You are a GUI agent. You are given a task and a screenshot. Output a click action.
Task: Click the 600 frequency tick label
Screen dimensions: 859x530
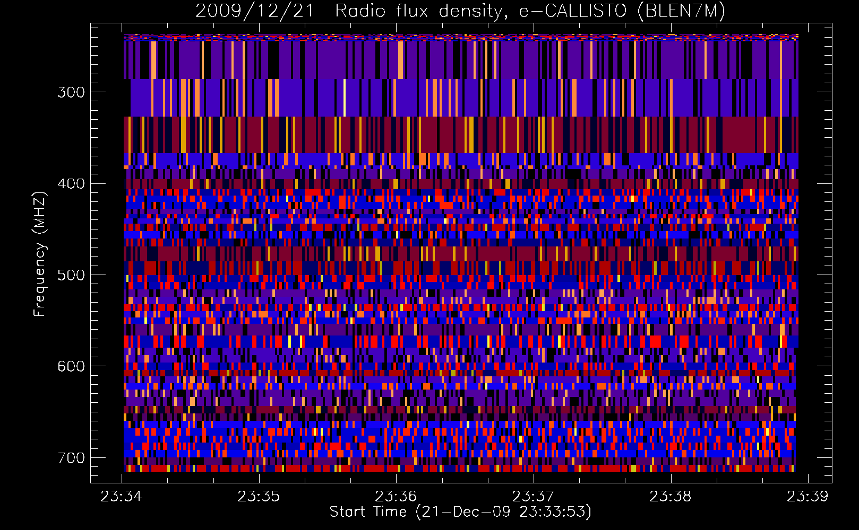[x=71, y=366]
